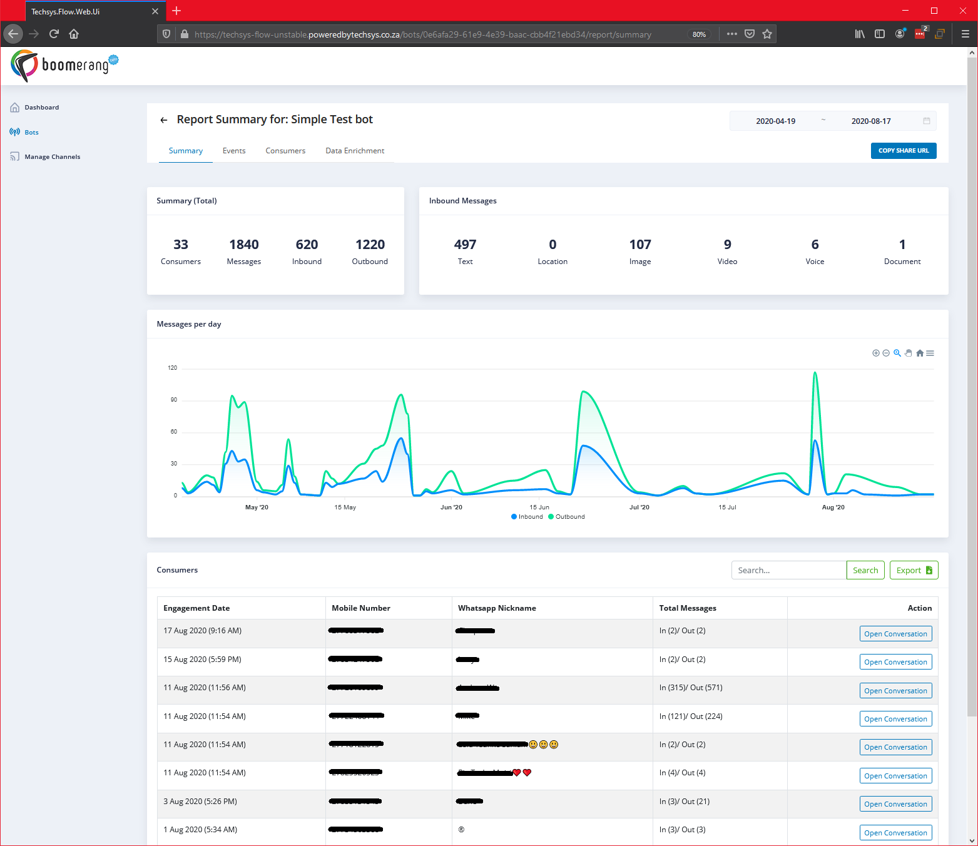Click the tracking protection shield icon
Screen dimensions: 978x846
[x=166, y=34]
